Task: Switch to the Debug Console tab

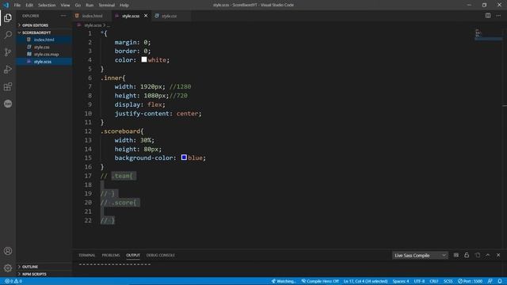Action: [x=160, y=255]
